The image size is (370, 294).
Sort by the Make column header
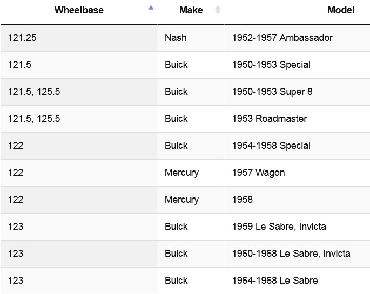pos(191,10)
